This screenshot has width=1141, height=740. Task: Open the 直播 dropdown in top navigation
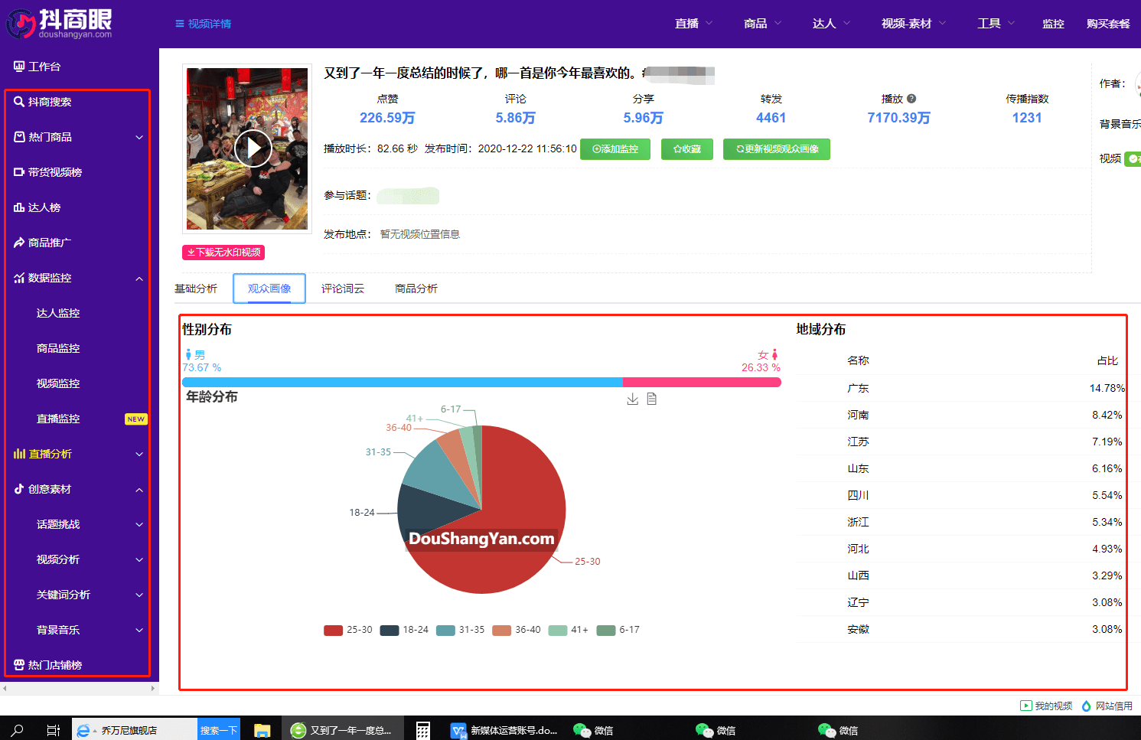tap(693, 24)
